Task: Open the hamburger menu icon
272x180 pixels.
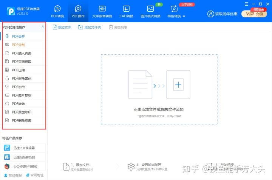Action: (246, 4)
